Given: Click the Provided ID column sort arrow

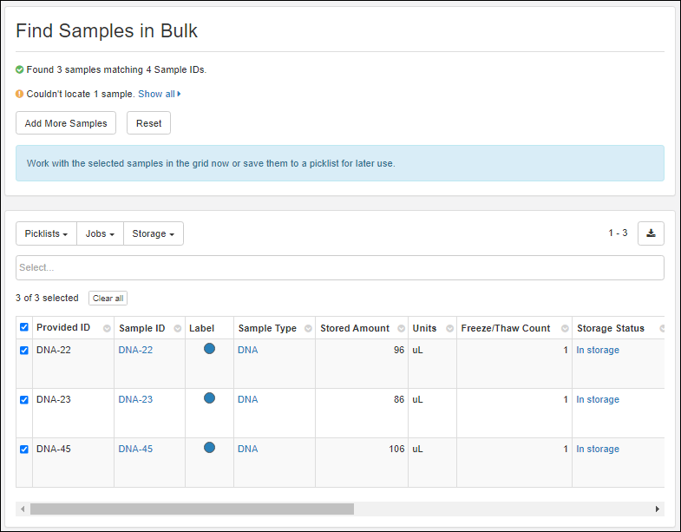Looking at the screenshot, I should 107,329.
